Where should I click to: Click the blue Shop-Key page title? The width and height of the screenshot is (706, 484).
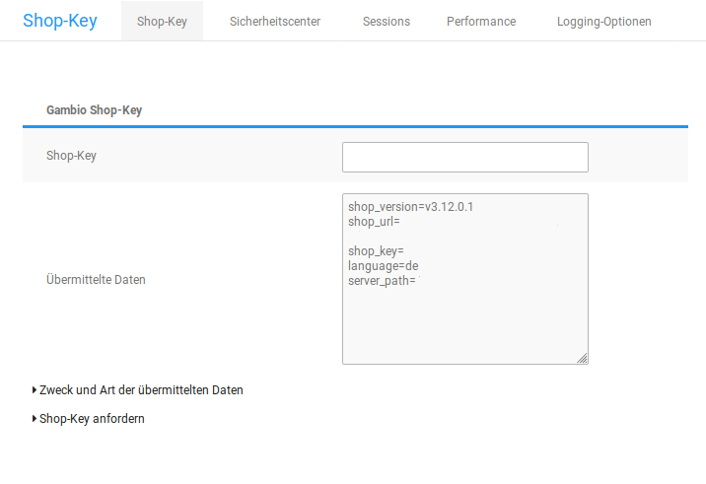tap(60, 21)
